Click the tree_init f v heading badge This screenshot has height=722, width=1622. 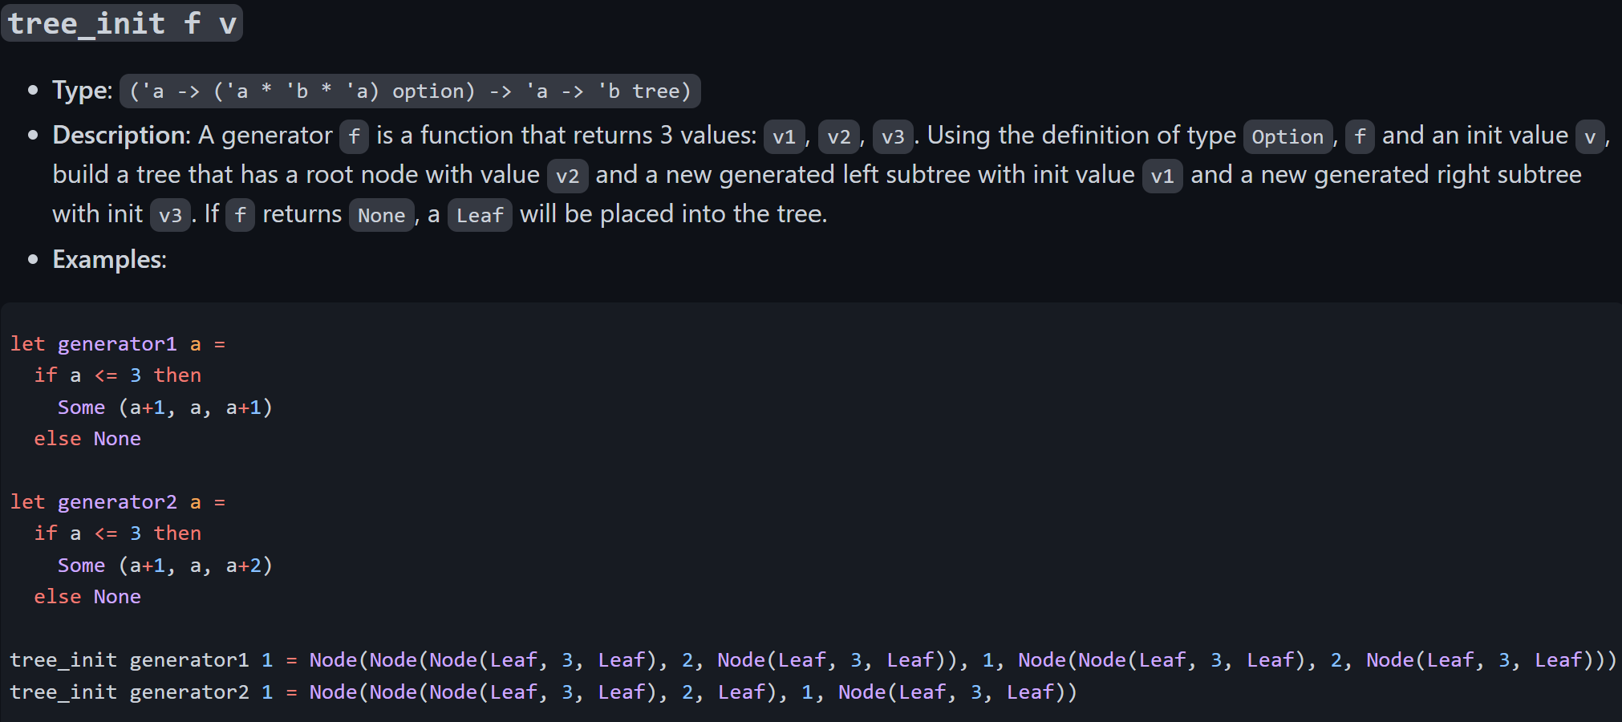pos(121,22)
